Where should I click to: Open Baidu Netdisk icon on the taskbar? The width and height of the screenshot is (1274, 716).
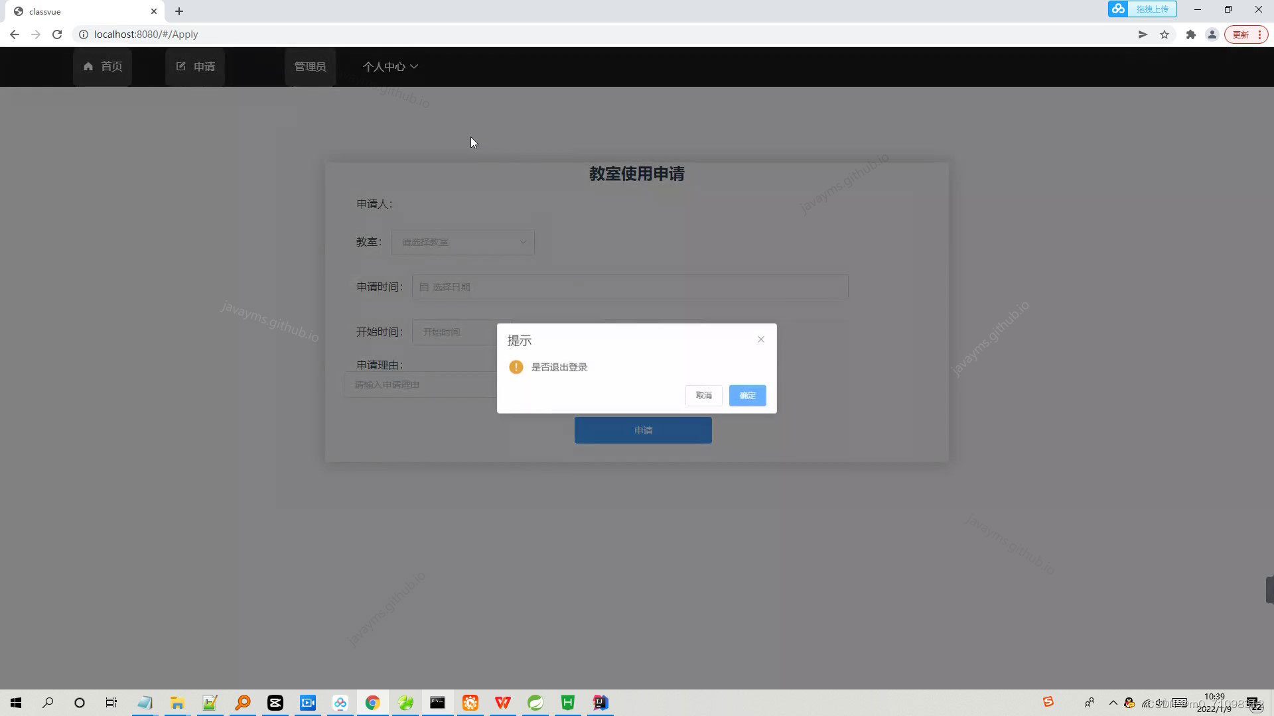click(340, 703)
